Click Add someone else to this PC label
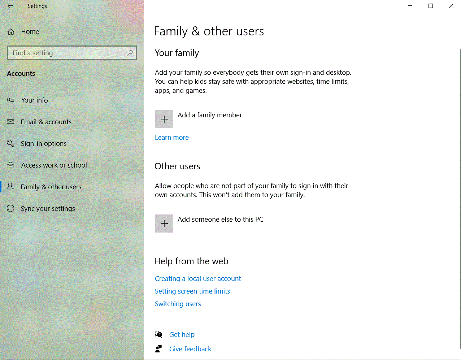The height and width of the screenshot is (360, 461). point(220,220)
